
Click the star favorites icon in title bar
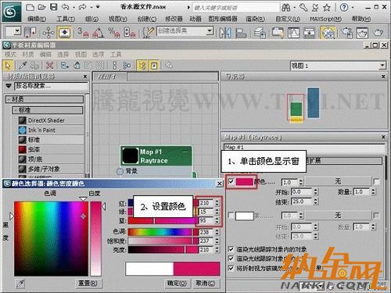pos(327,8)
